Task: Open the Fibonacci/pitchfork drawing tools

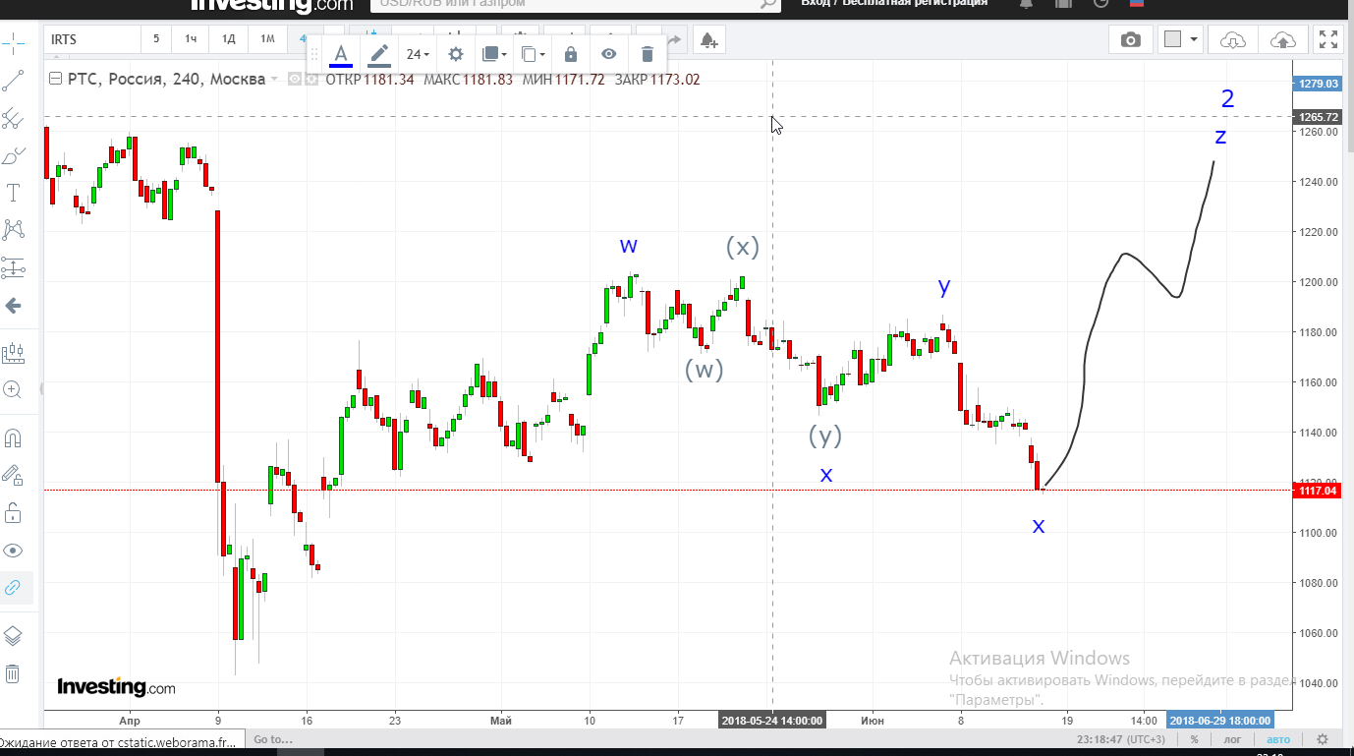Action: point(13,119)
